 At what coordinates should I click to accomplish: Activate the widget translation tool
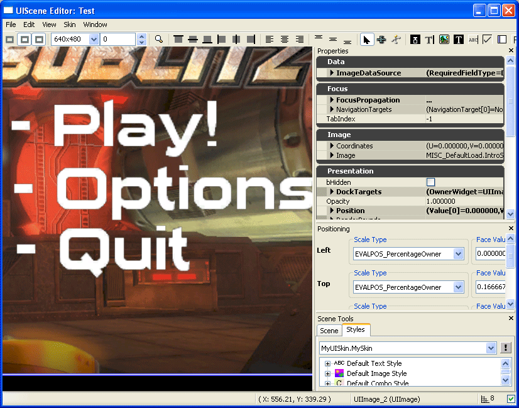382,39
